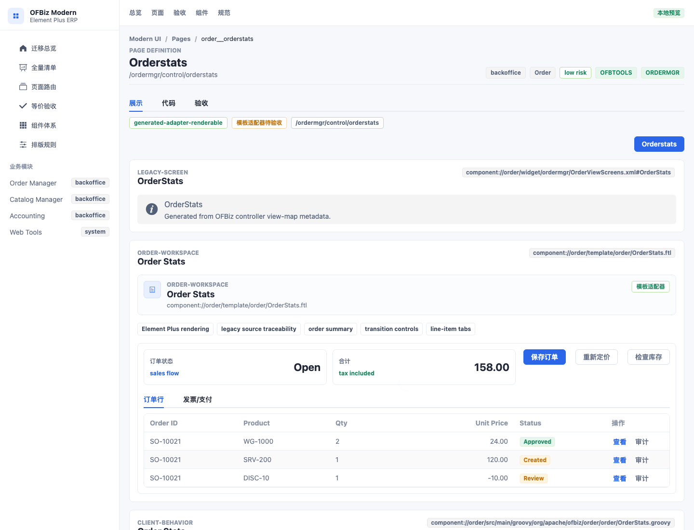Click the 组件体系 grid icon
The width and height of the screenshot is (694, 530).
coord(23,125)
